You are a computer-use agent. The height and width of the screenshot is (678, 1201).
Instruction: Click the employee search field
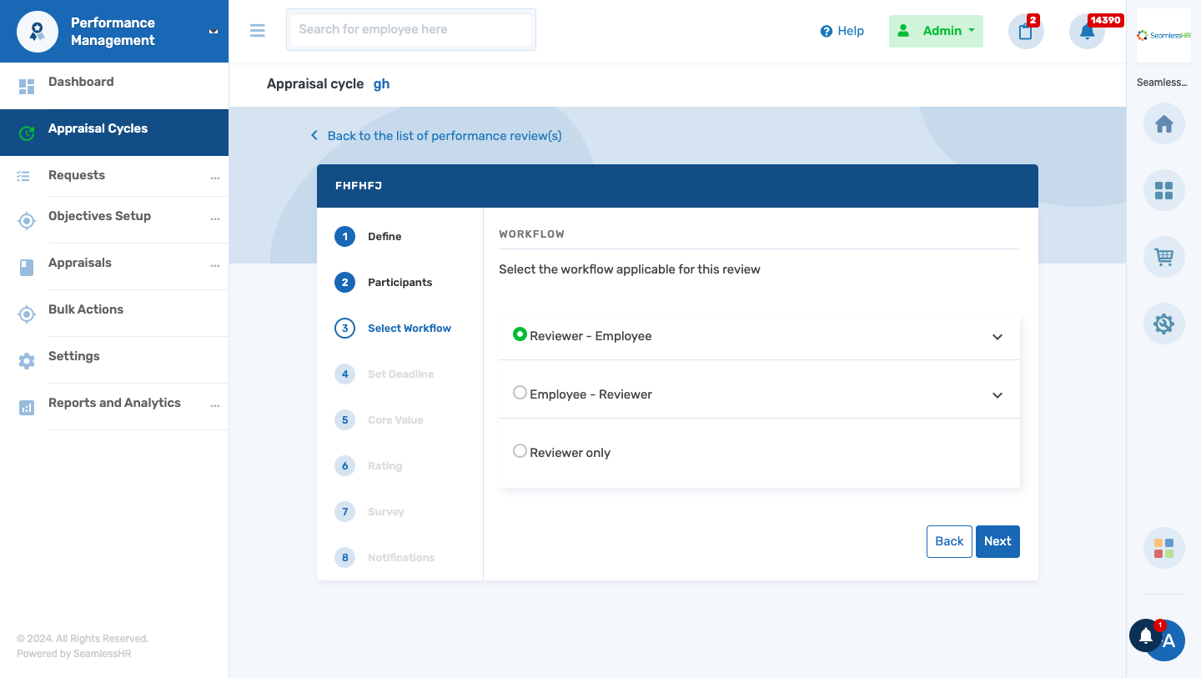410,30
